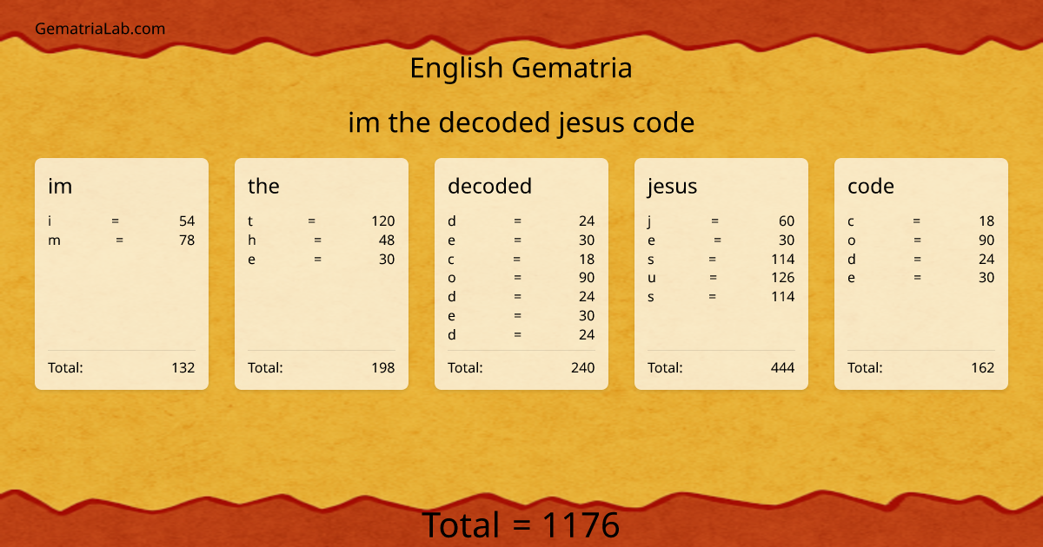Select the im card total 132

pyautogui.click(x=183, y=367)
